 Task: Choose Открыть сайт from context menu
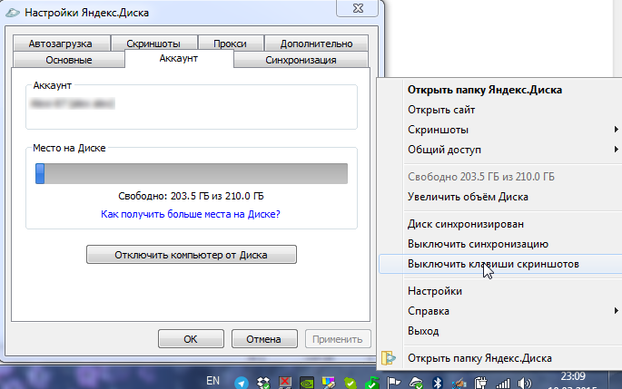(x=500, y=110)
